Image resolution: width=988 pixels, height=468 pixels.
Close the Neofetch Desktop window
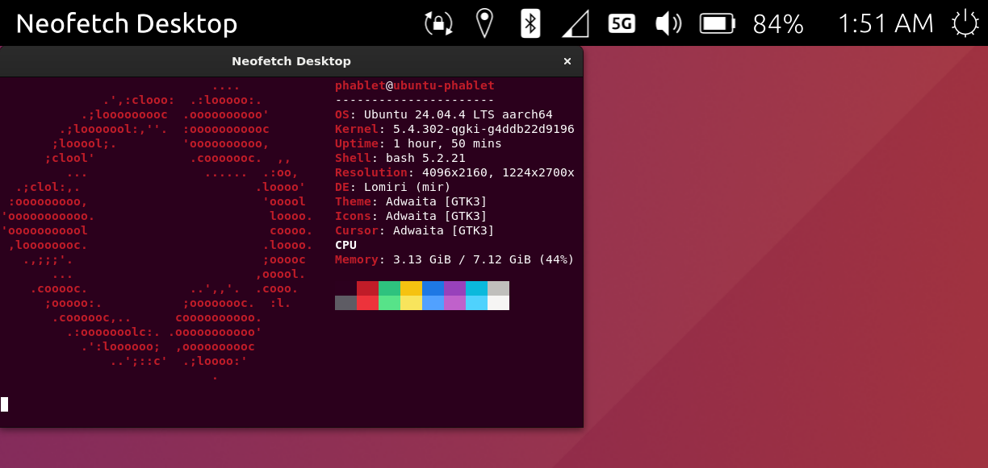(x=567, y=61)
